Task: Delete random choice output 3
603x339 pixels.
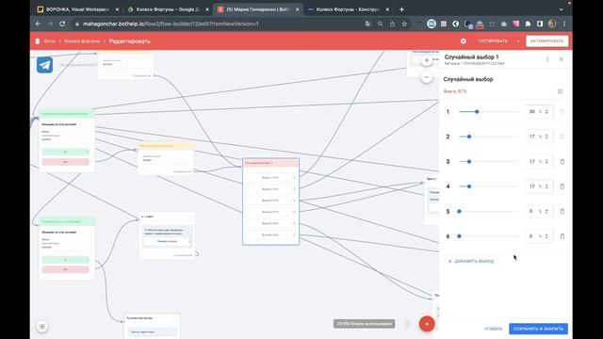Action: coord(562,161)
